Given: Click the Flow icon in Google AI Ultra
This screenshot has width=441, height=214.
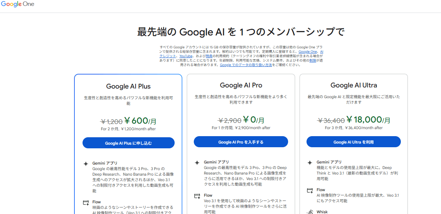Looking at the screenshot, I should click(x=310, y=191).
